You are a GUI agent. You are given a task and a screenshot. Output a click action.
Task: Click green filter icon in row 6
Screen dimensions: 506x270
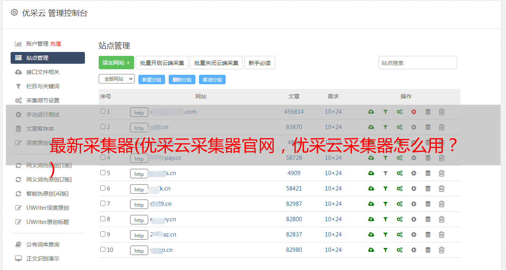point(385,189)
